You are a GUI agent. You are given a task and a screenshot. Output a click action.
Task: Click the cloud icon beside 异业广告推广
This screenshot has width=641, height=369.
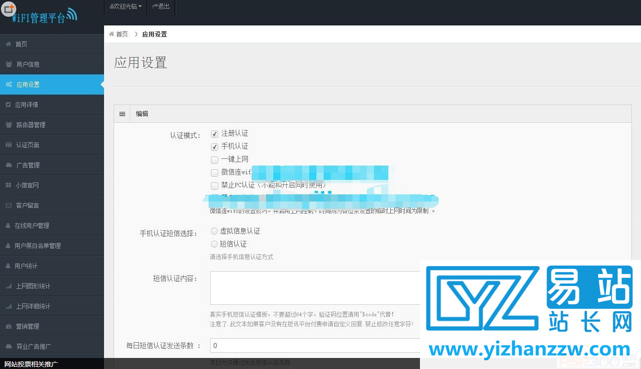(9, 346)
